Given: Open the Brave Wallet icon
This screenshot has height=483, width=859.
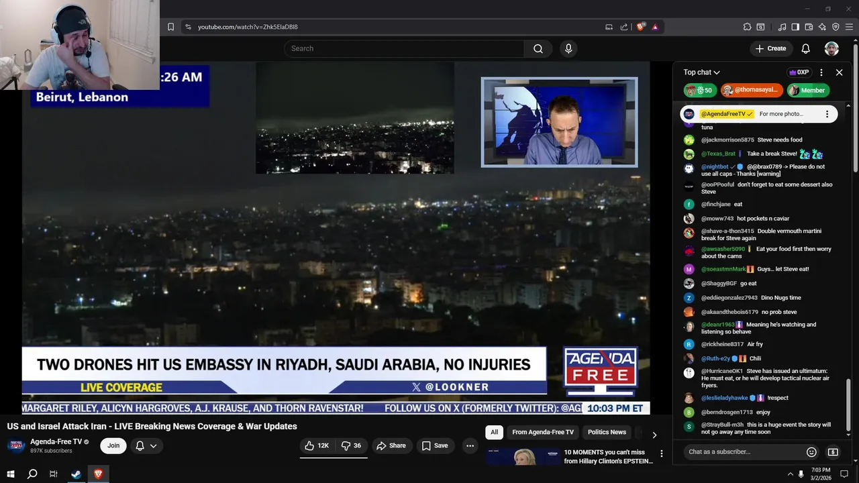Looking at the screenshot, I should point(809,27).
